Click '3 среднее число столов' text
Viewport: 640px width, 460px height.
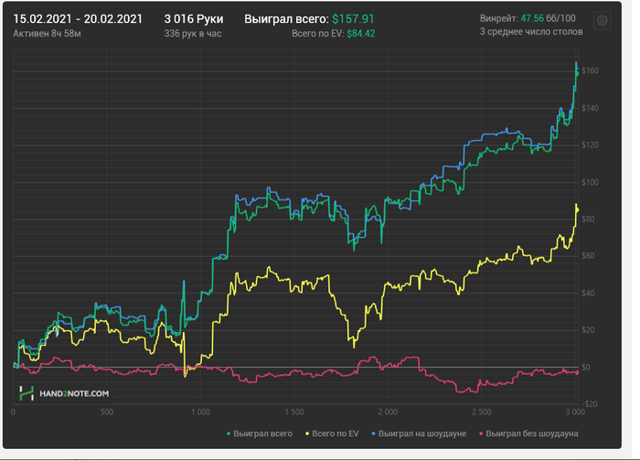[531, 32]
